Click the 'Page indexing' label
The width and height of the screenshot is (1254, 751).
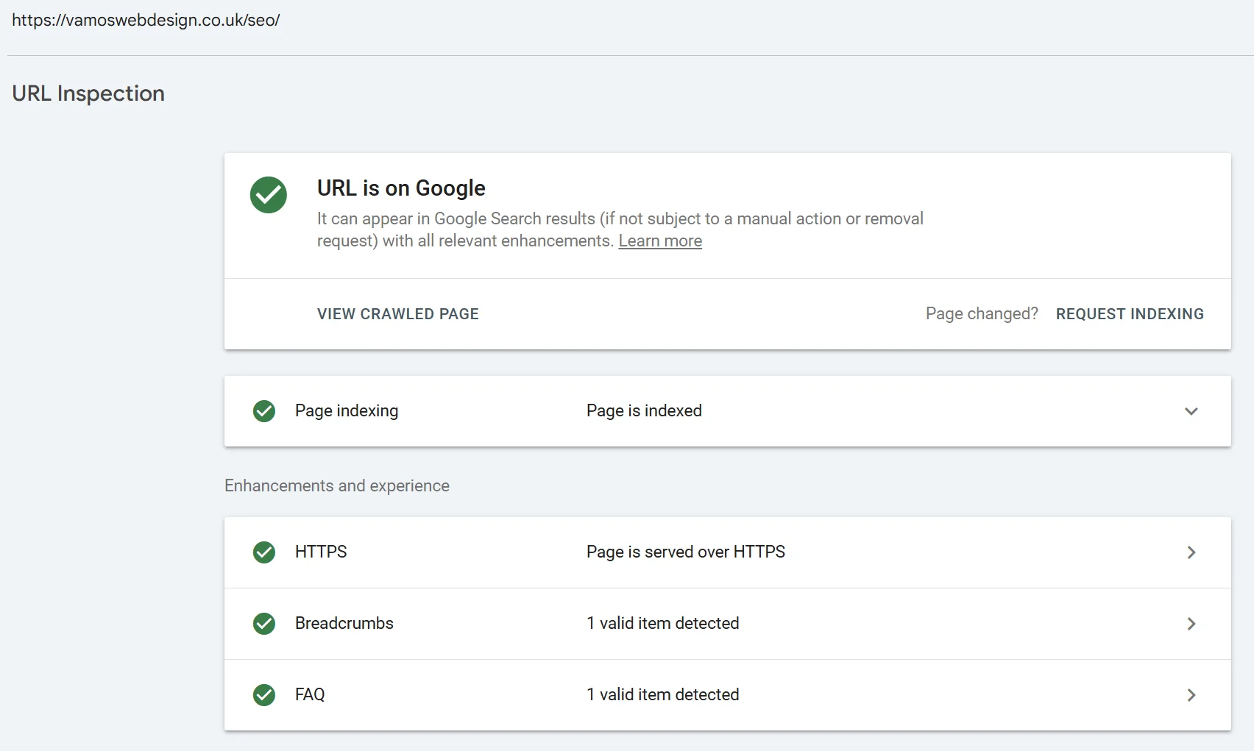tap(347, 410)
